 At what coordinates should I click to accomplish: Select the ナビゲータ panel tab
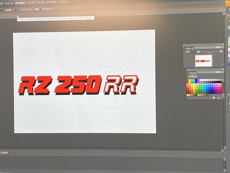[x=189, y=48]
